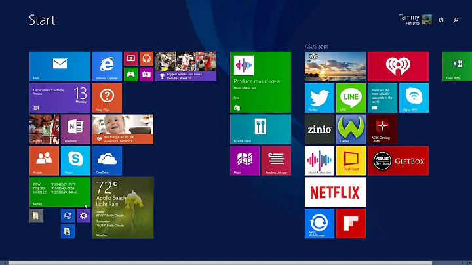Open the small green Xbox controller tile
The height and width of the screenshot is (265, 472).
pos(130,74)
